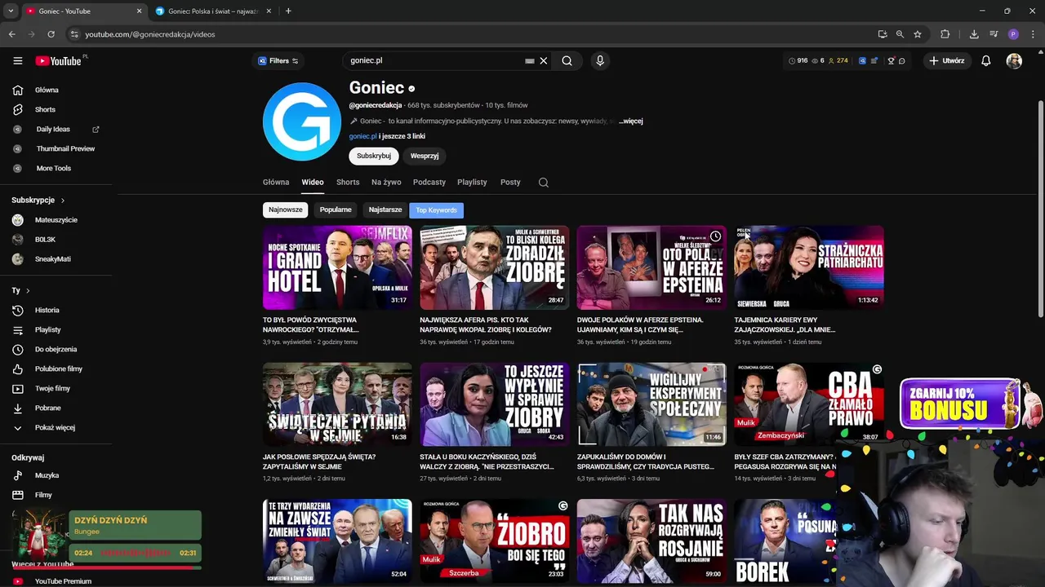Open a new browser tab

pos(288,11)
